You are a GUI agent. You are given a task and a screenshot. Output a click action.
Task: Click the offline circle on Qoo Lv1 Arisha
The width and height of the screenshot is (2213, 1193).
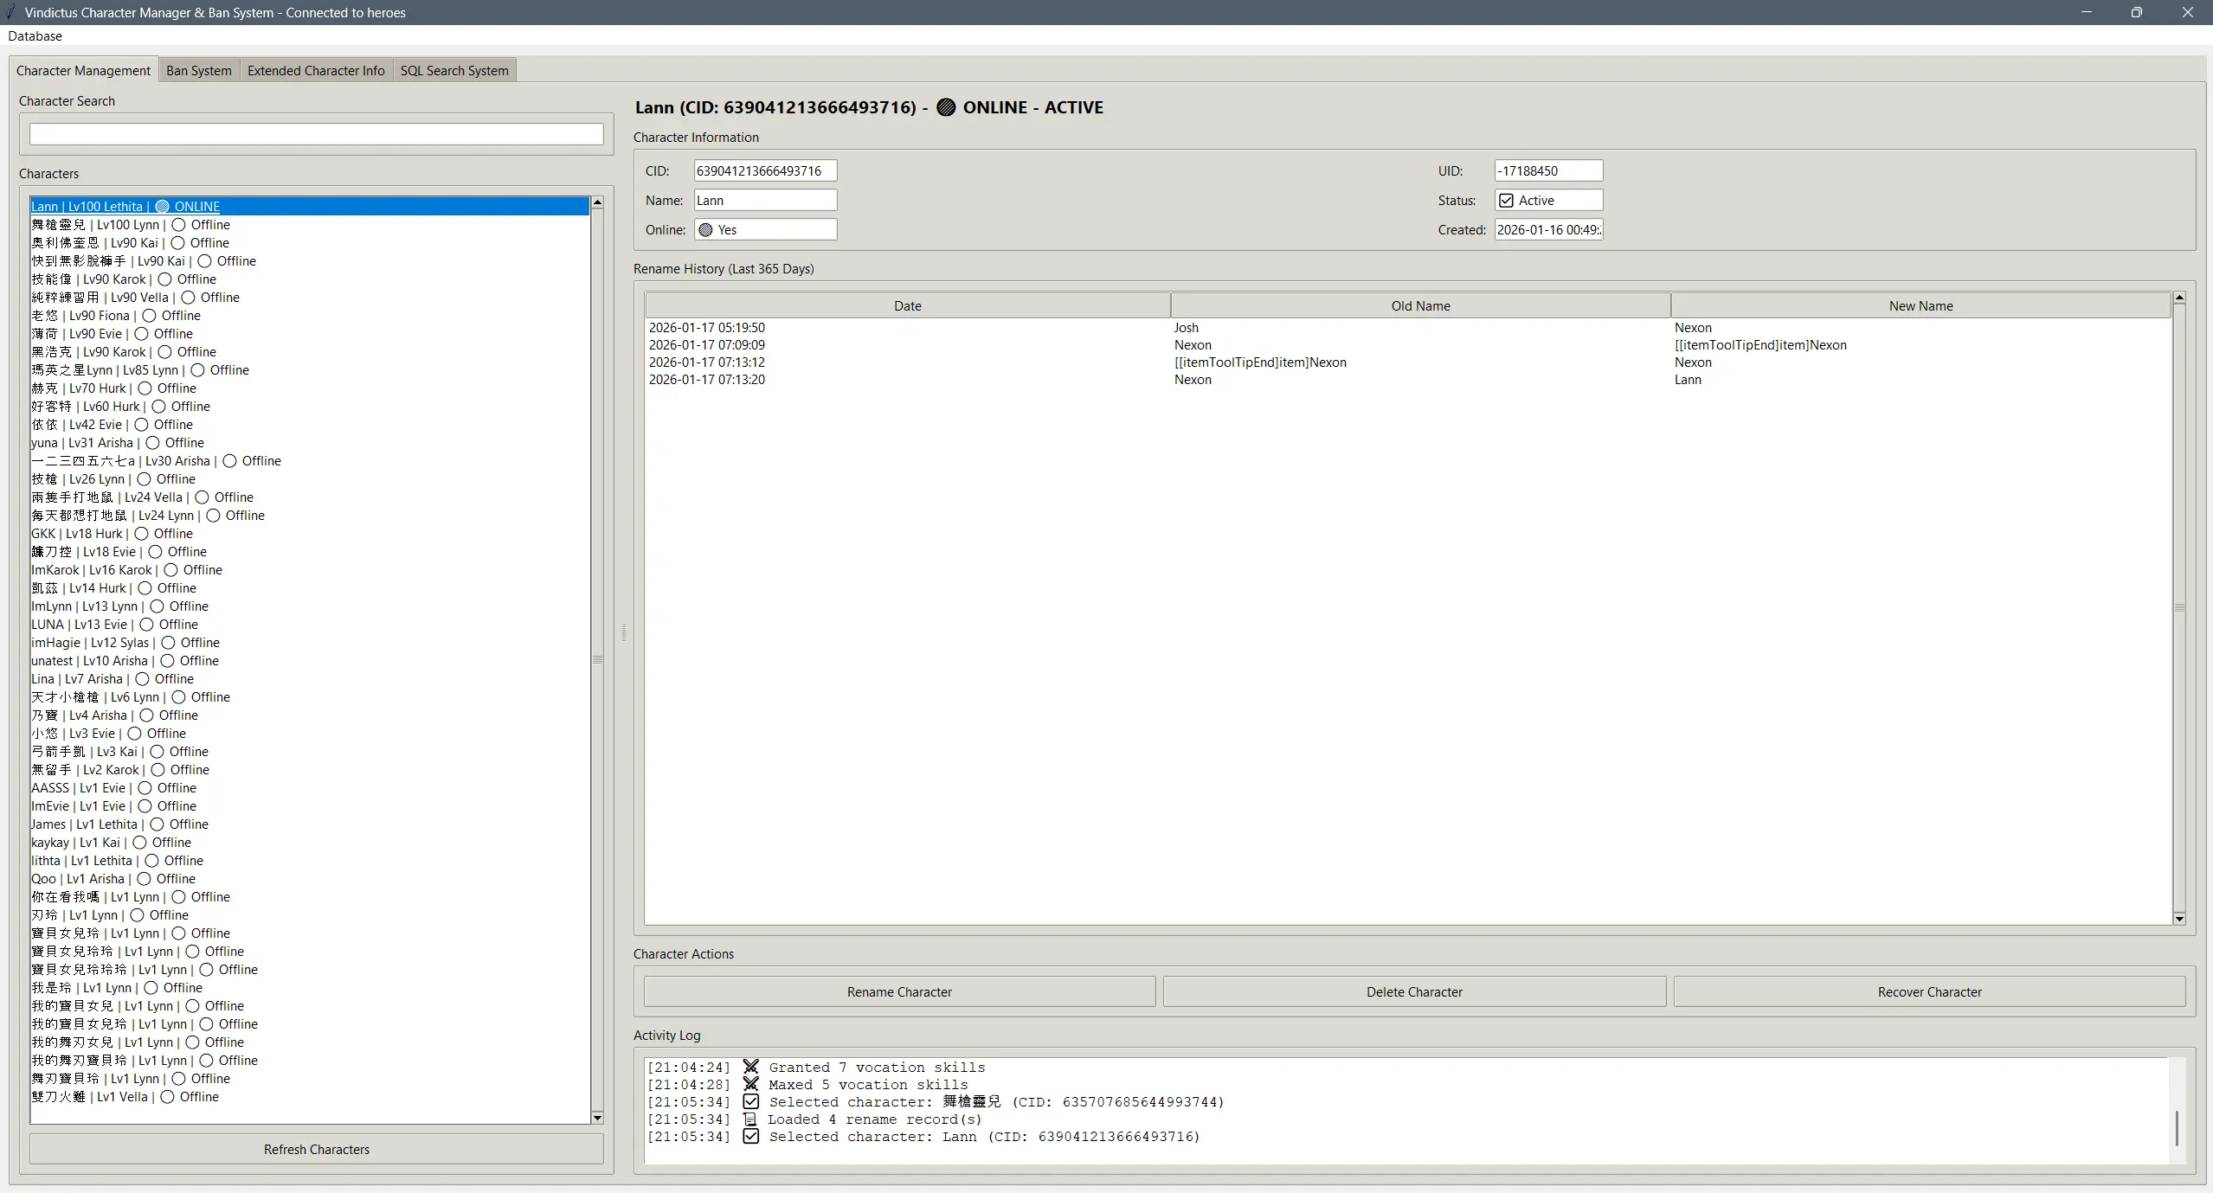click(x=145, y=879)
